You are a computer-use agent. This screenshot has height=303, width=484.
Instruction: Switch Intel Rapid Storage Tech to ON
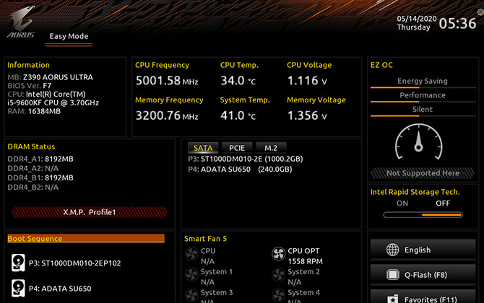402,203
